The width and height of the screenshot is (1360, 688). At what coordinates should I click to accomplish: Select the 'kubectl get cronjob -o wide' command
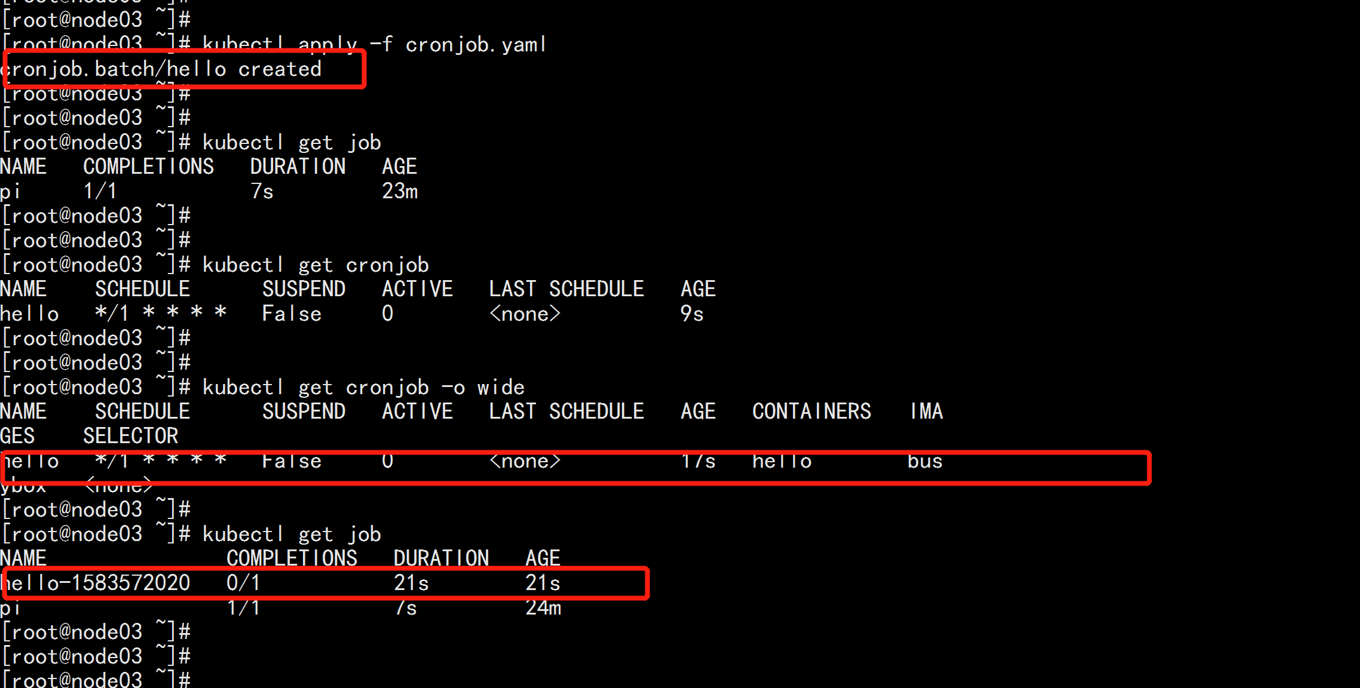[363, 388]
